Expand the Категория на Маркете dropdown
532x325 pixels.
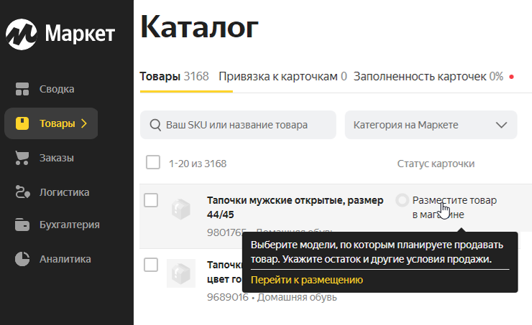click(x=431, y=125)
